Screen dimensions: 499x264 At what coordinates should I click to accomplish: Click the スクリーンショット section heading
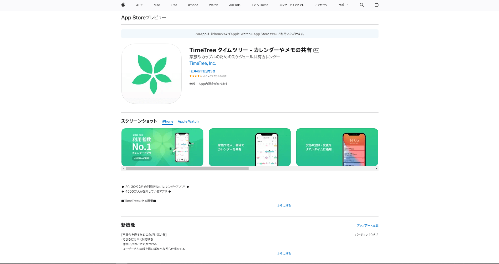click(x=139, y=121)
